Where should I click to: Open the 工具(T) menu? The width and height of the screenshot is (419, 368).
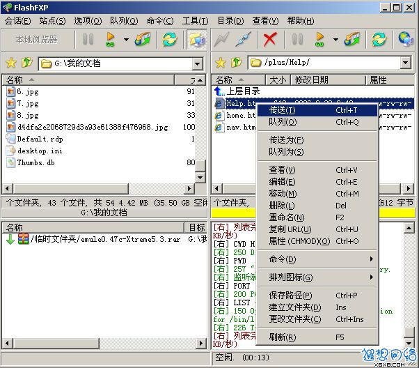pyautogui.click(x=195, y=21)
